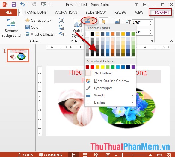175x157 pixels.
Task: Open the FILE tab
Action: point(9,12)
